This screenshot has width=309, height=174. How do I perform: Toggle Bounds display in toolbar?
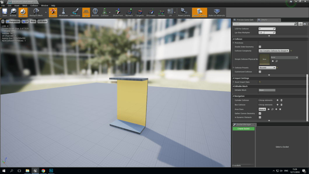(95, 12)
